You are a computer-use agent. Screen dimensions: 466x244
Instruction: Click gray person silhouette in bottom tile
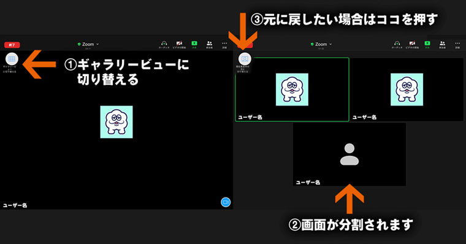349,154
